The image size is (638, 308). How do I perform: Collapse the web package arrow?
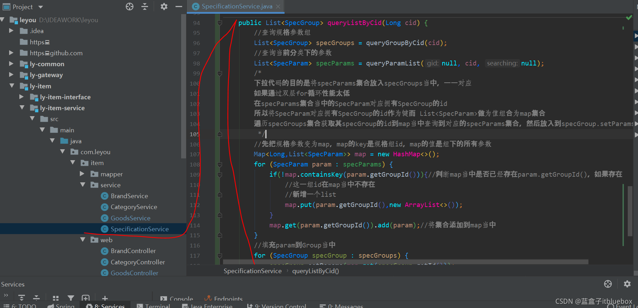(83, 239)
